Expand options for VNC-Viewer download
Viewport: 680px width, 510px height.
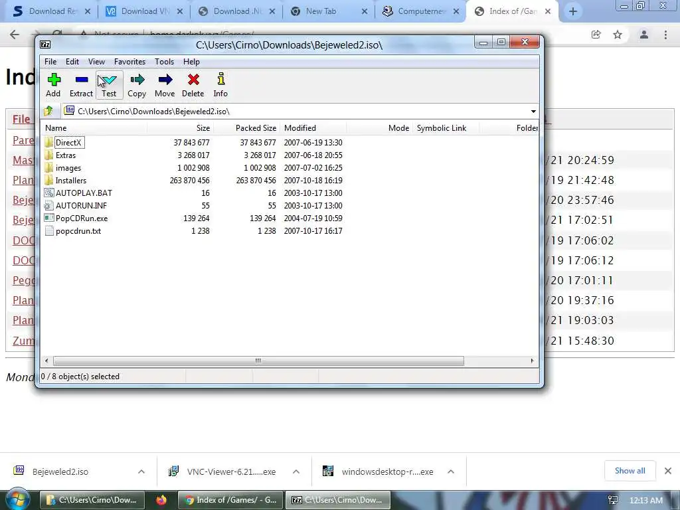pos(296,471)
